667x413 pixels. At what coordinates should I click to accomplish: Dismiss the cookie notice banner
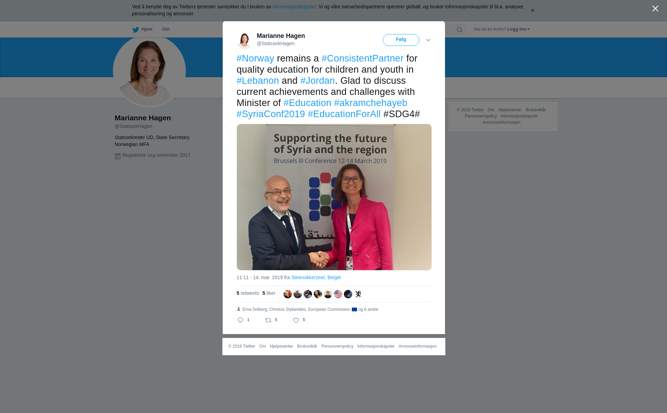coord(532,10)
